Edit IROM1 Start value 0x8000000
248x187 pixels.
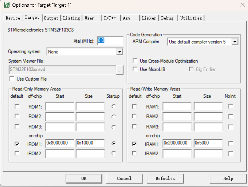(x=60, y=143)
